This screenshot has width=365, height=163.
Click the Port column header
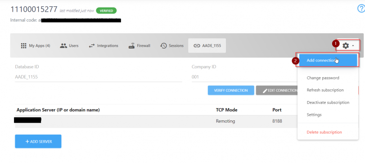[x=277, y=110]
